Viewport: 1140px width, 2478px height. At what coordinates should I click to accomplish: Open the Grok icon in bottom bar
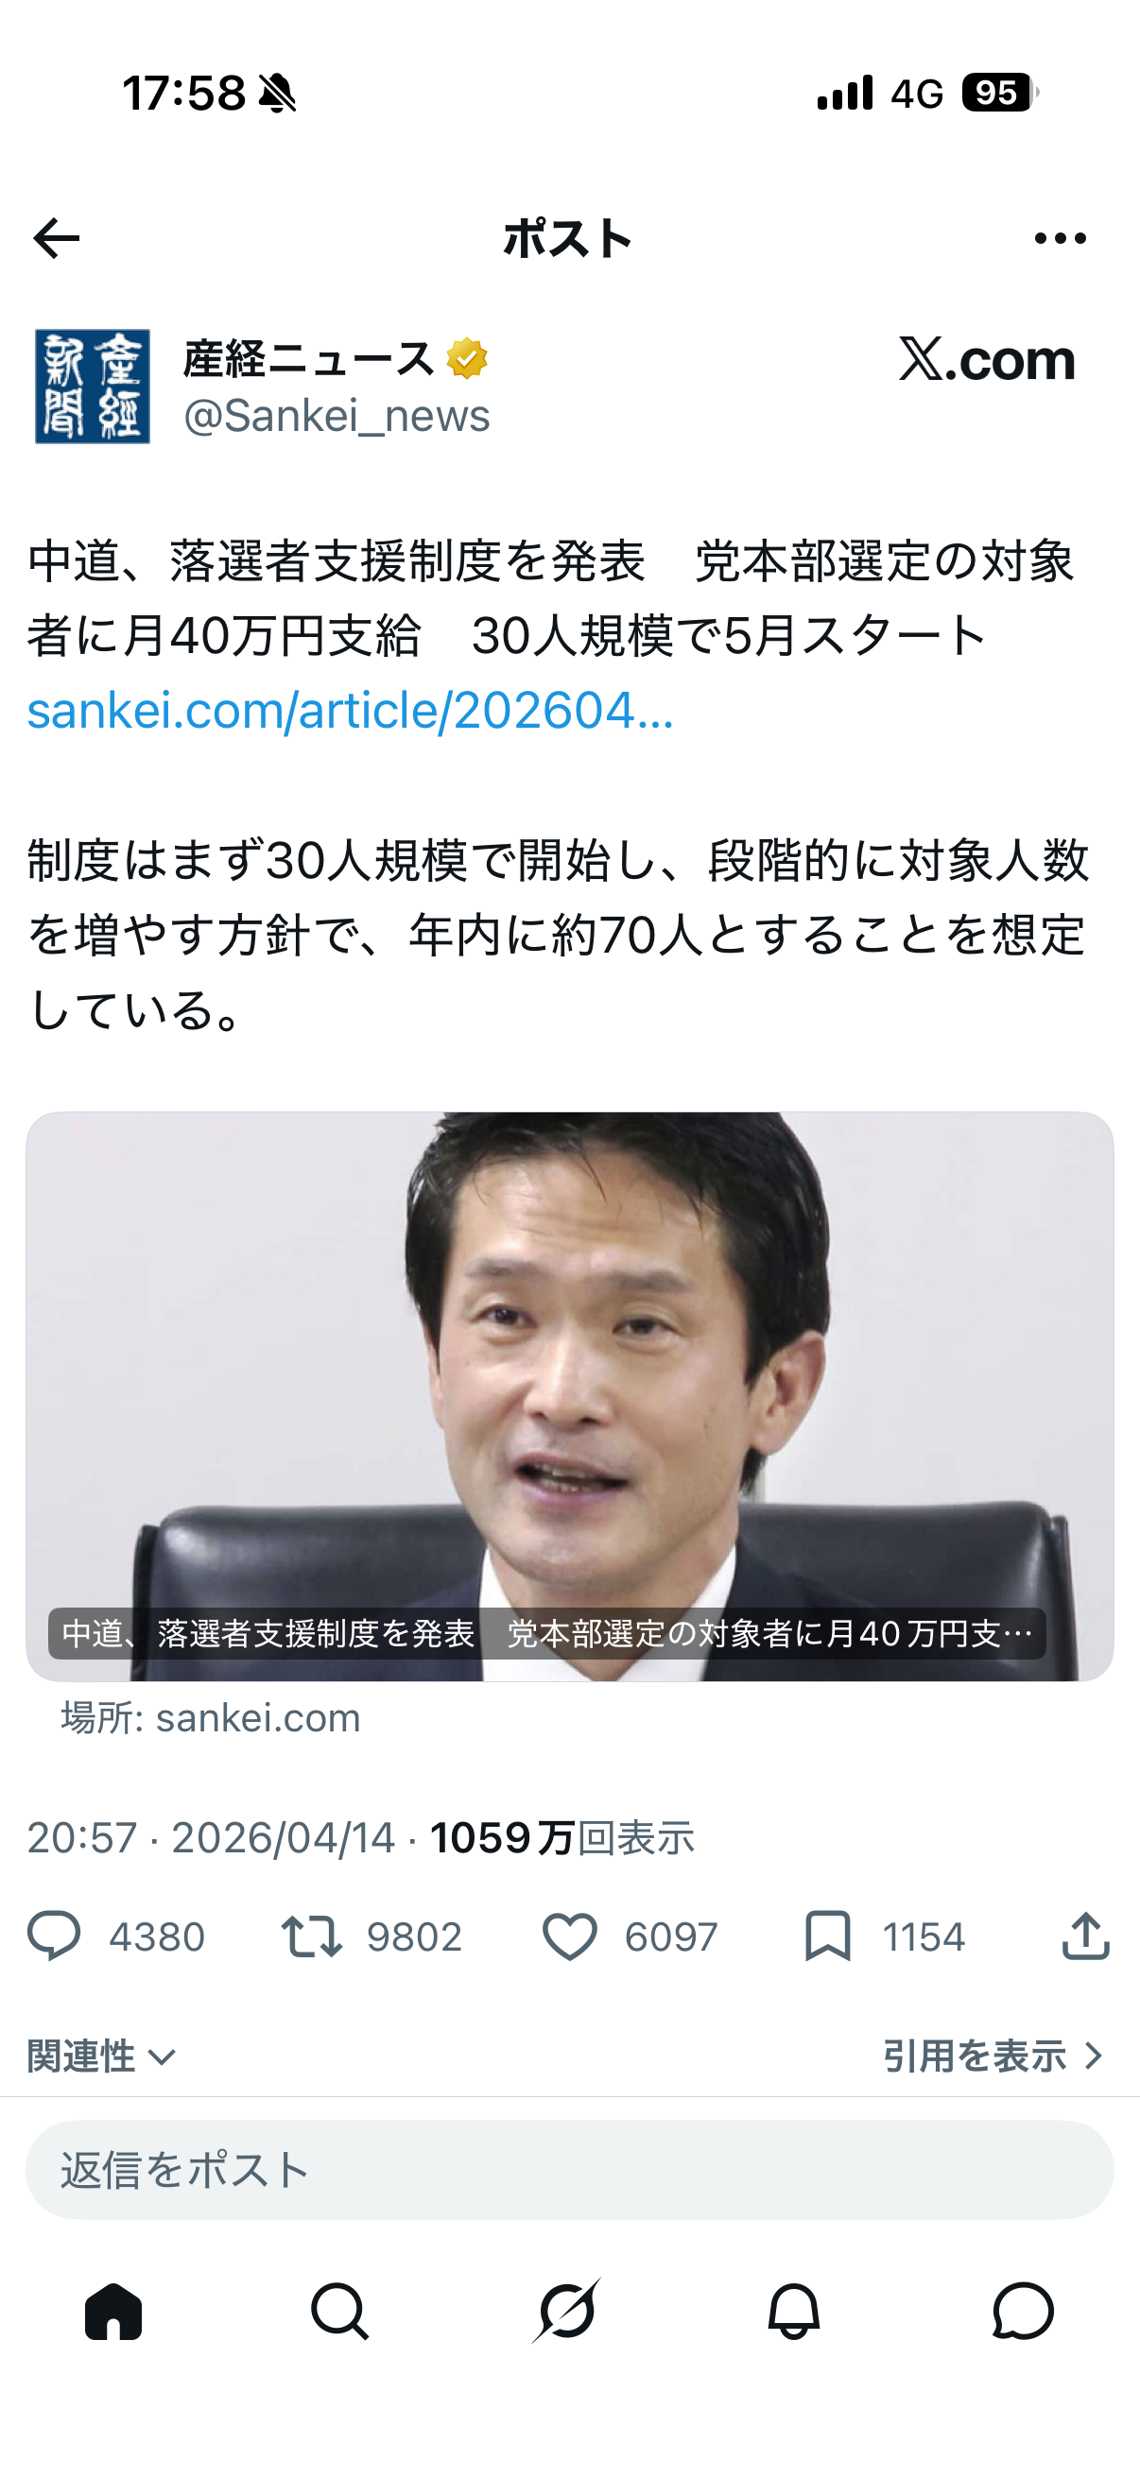tap(566, 2311)
